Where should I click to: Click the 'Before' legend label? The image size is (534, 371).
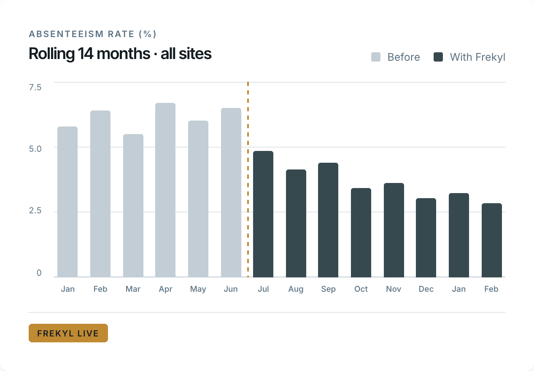[404, 57]
